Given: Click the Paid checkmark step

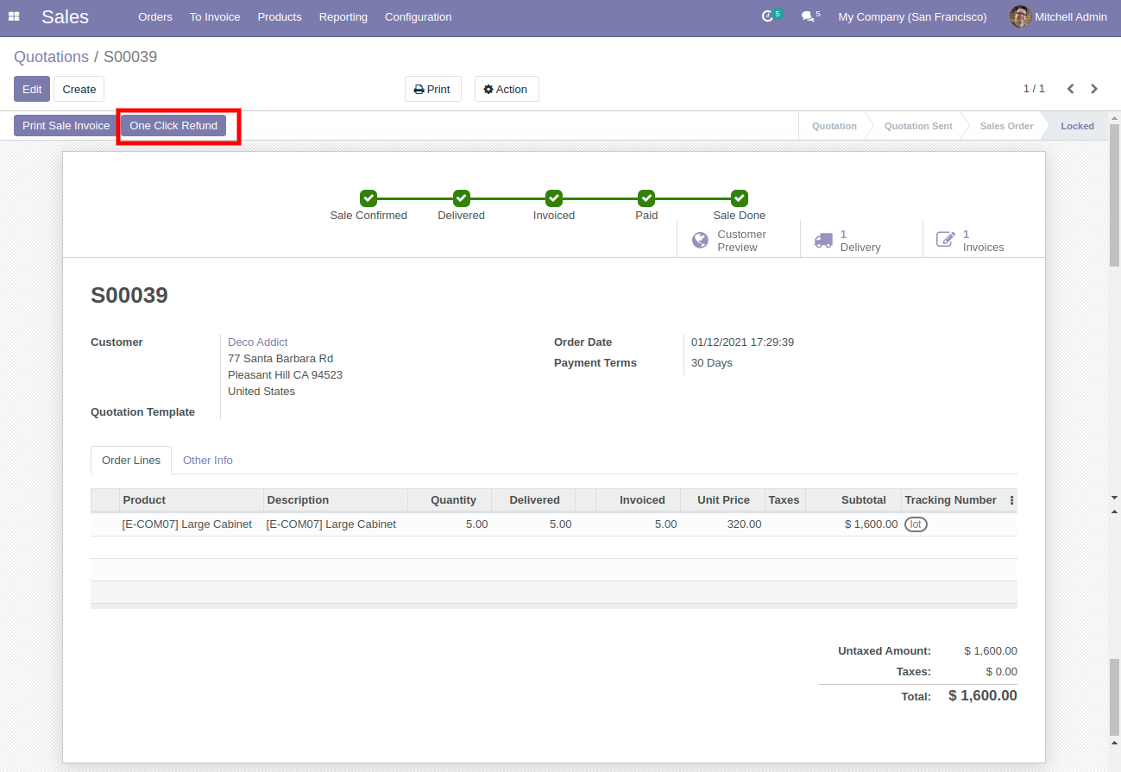Looking at the screenshot, I should 646,198.
